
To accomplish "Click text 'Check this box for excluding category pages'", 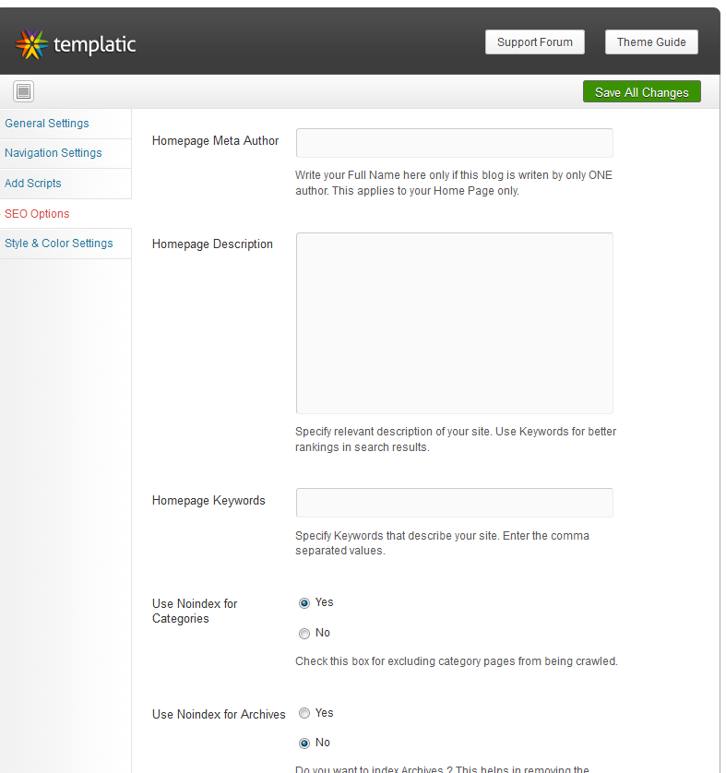I will [457, 661].
